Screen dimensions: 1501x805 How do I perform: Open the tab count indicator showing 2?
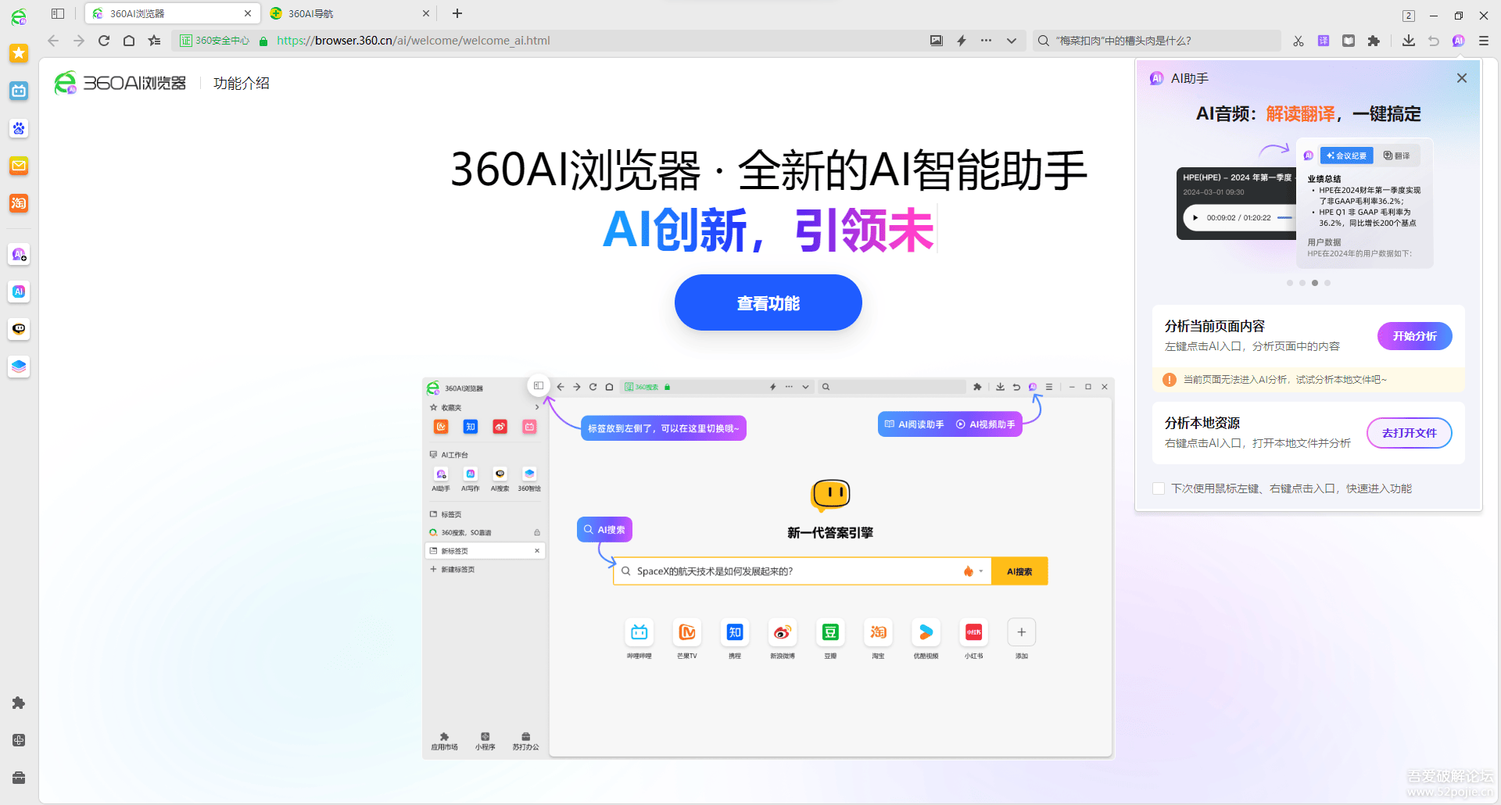(x=1409, y=16)
